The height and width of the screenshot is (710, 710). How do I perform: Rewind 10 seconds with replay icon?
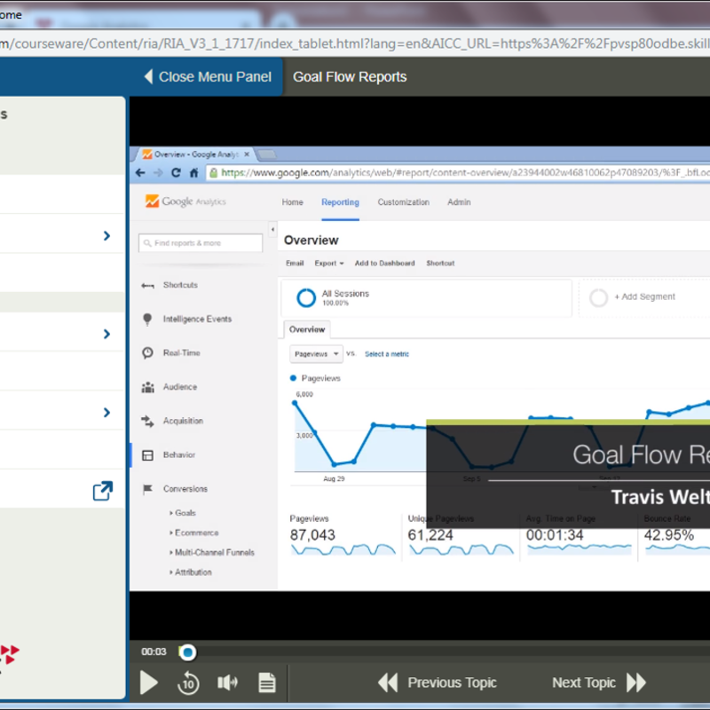(188, 682)
